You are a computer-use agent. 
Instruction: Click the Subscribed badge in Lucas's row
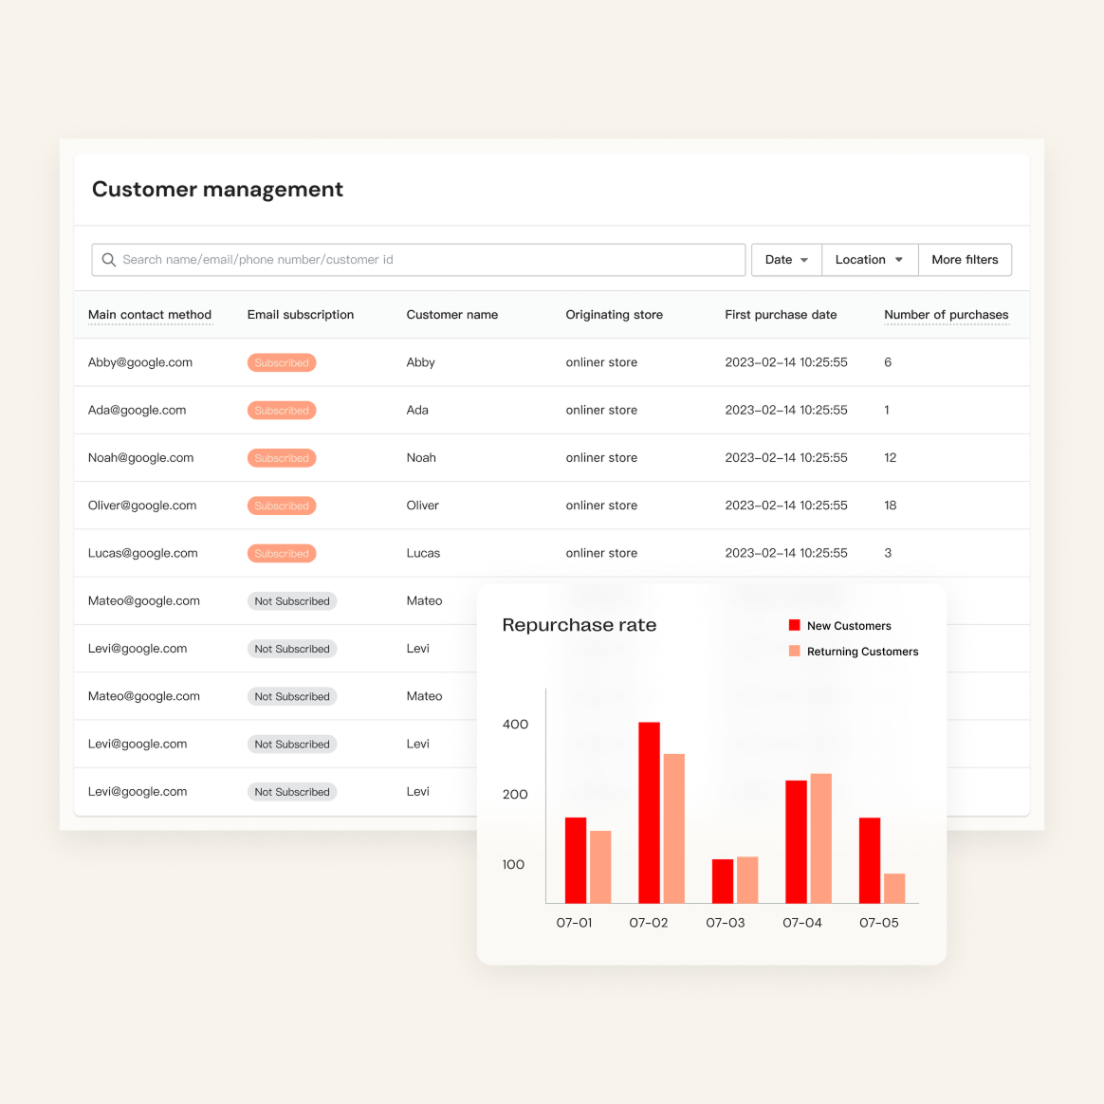pyautogui.click(x=282, y=553)
